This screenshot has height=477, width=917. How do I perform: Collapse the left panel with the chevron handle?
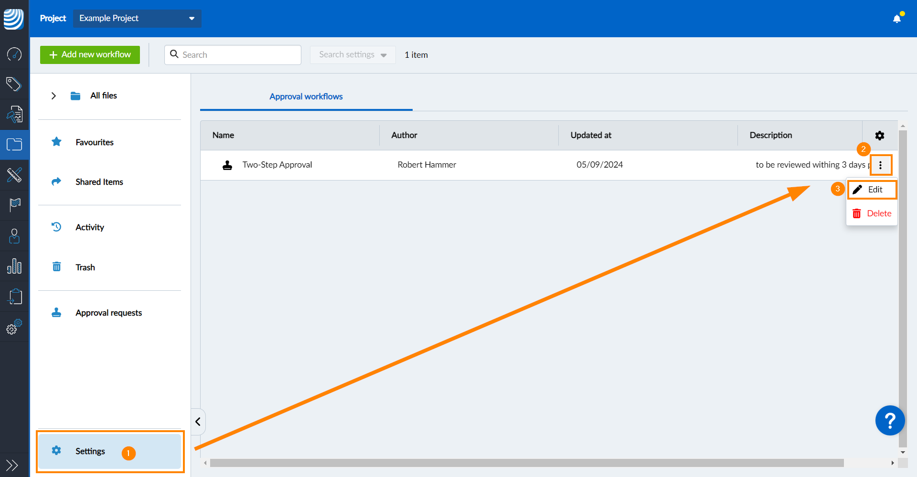click(x=198, y=422)
